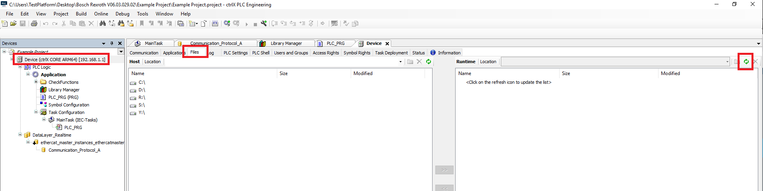
Task: Select Symbol Configuration in the tree
Action: [68, 105]
